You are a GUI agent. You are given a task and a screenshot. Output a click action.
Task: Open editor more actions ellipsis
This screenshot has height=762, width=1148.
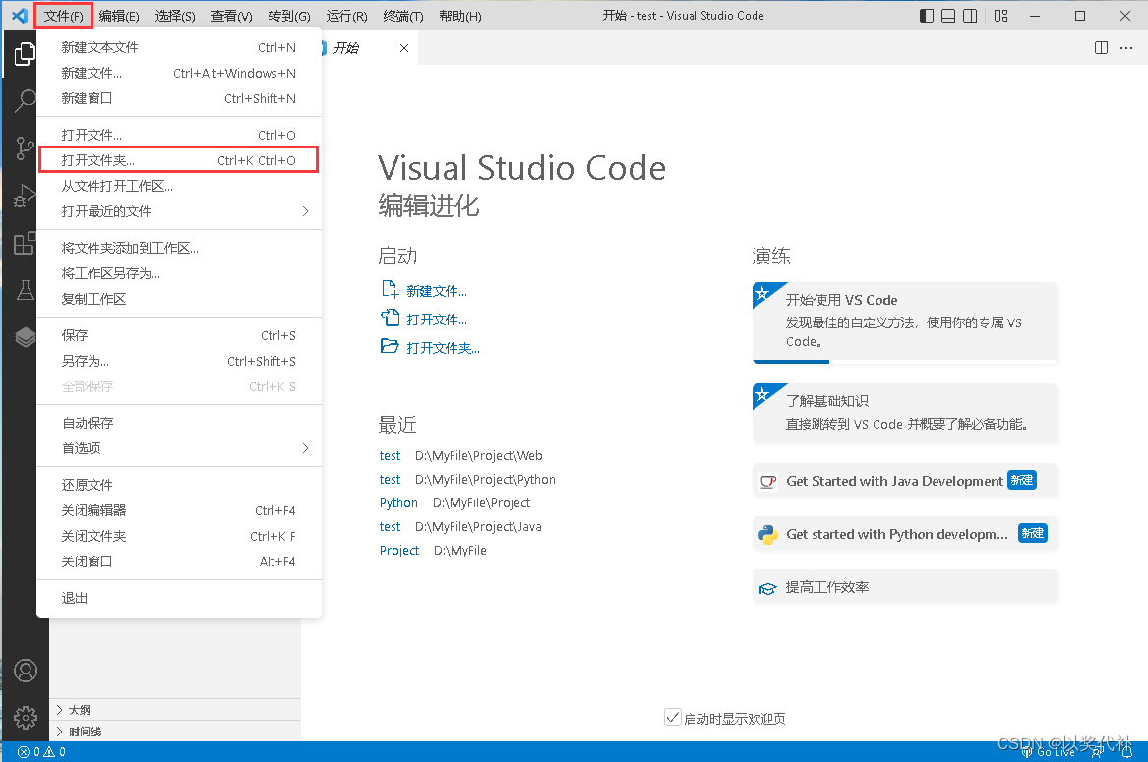1126,47
